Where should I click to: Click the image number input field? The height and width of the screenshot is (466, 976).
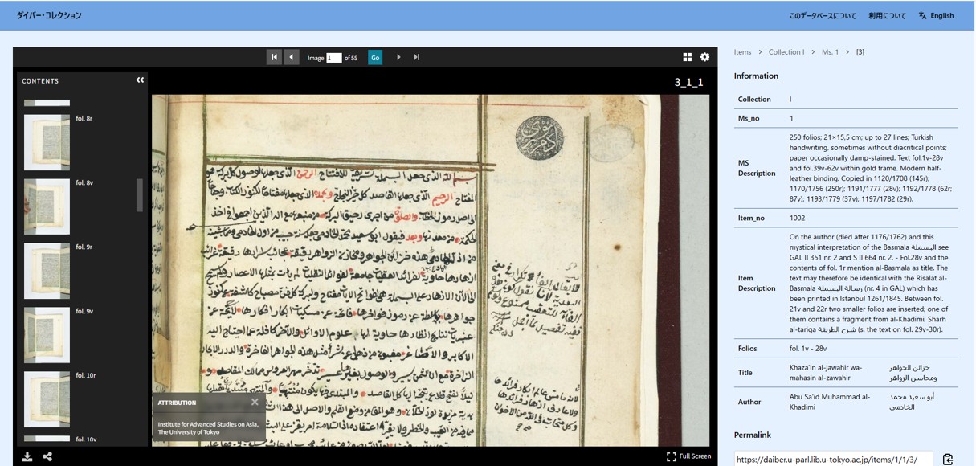click(x=334, y=58)
